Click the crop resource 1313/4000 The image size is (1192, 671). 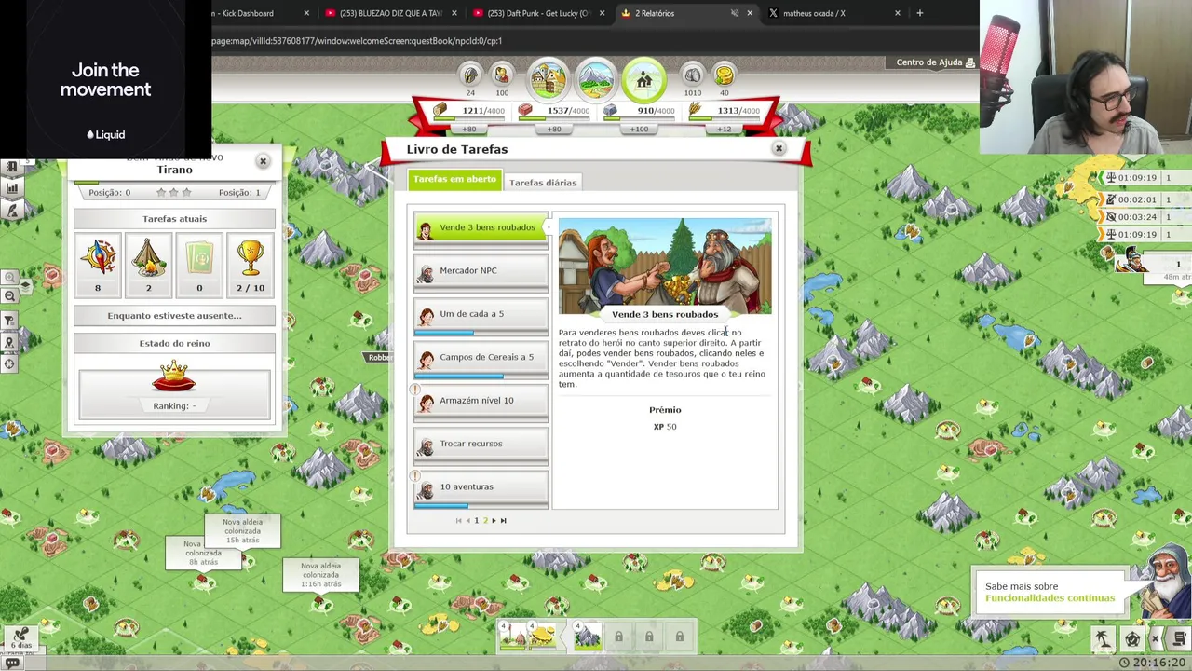725,111
